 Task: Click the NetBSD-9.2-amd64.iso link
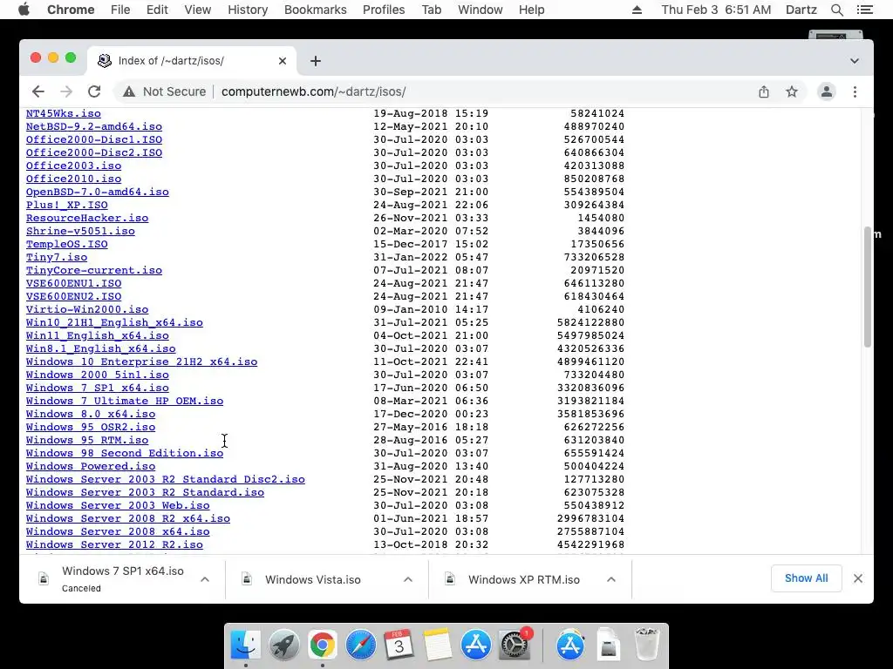tap(94, 126)
